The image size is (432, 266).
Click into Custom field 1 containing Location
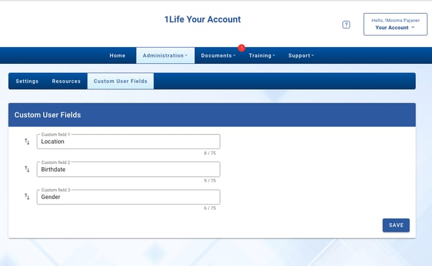pos(128,141)
